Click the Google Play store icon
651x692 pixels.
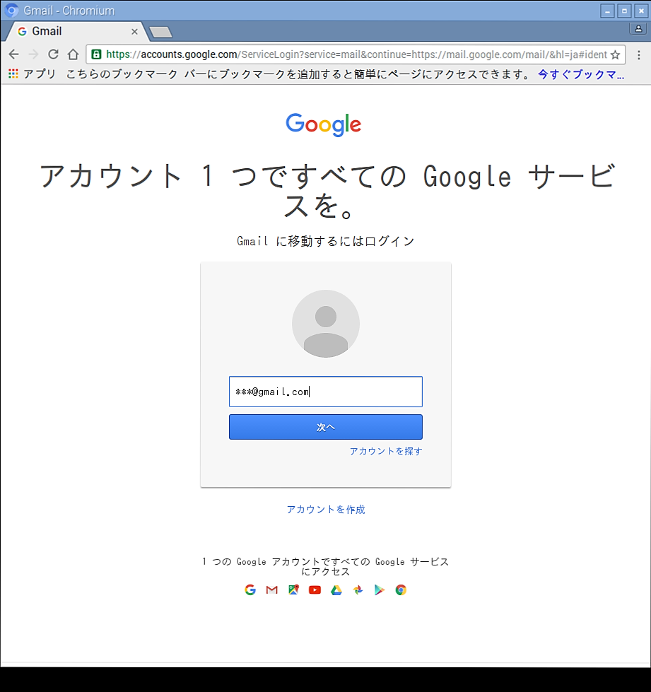379,590
